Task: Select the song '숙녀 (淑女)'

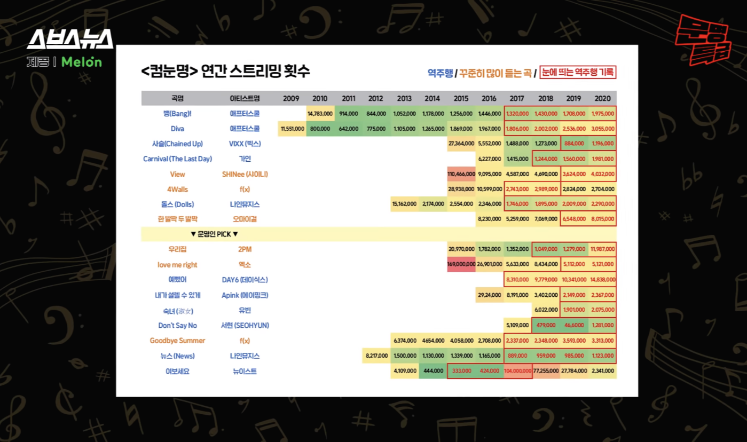Action: tap(178, 310)
